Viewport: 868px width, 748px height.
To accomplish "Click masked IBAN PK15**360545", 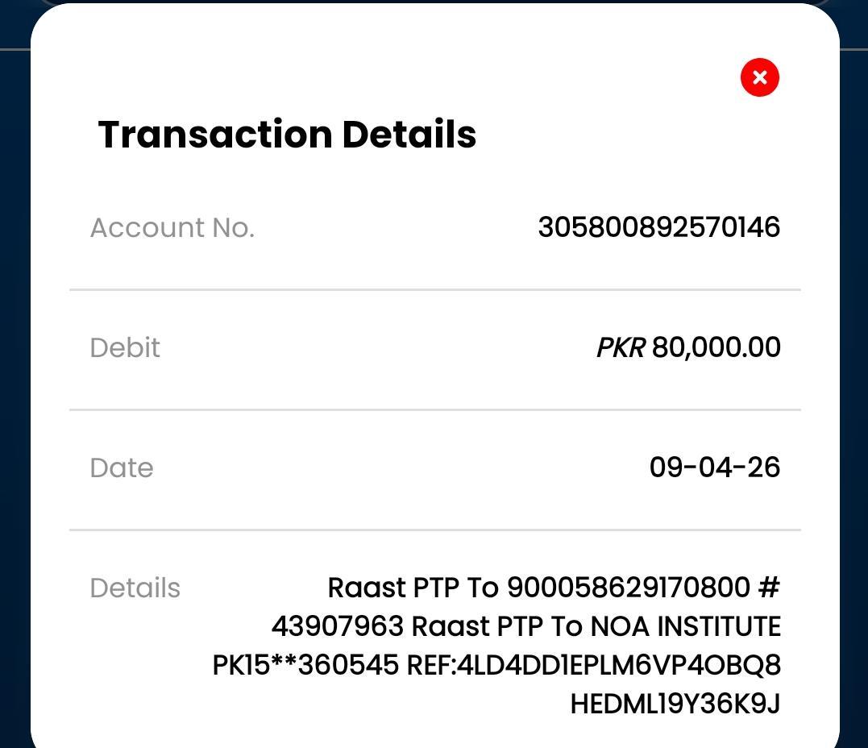I will click(305, 666).
